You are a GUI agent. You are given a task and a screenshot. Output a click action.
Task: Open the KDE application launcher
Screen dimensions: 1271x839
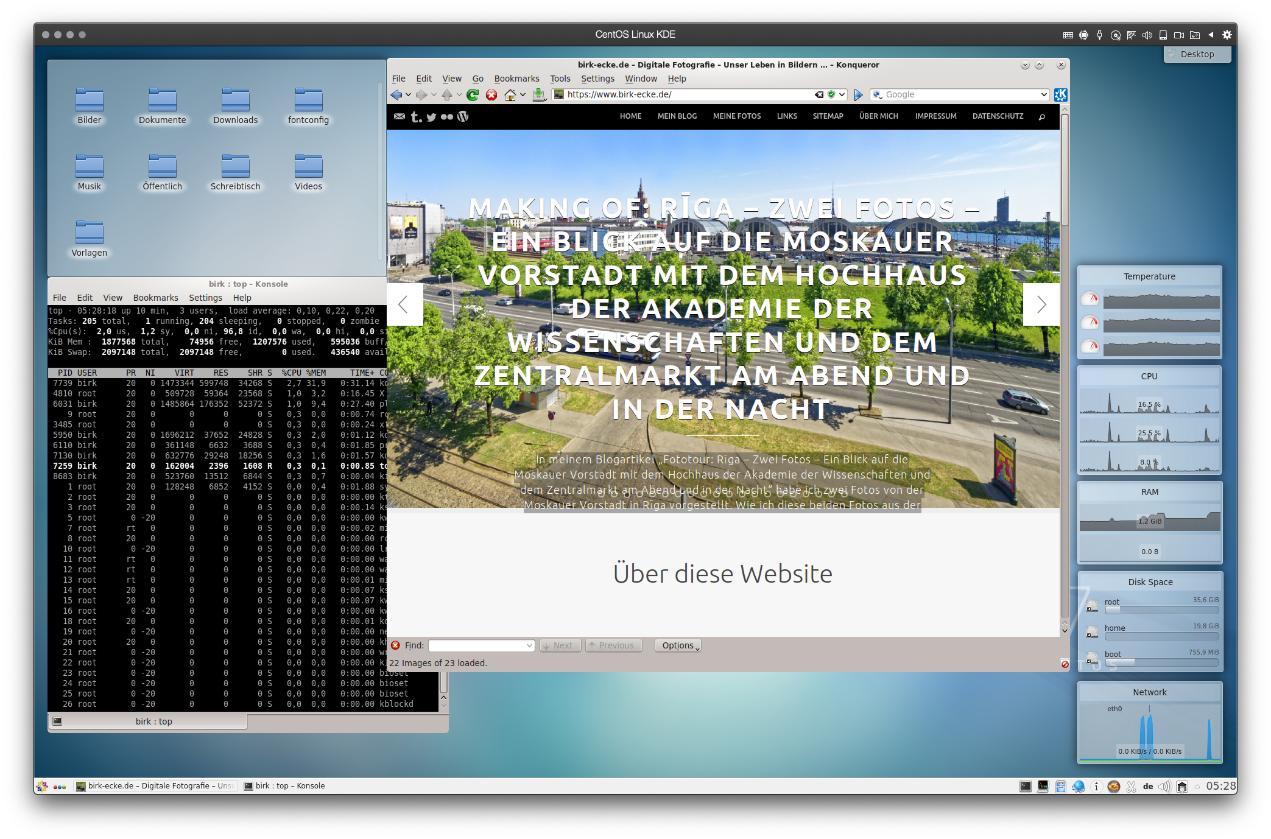[42, 786]
